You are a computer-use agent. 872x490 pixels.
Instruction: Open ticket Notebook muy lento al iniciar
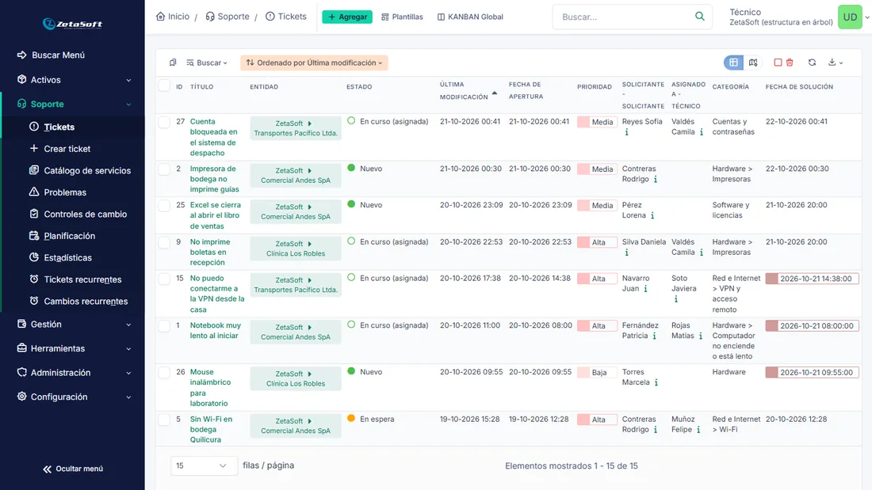pos(215,331)
